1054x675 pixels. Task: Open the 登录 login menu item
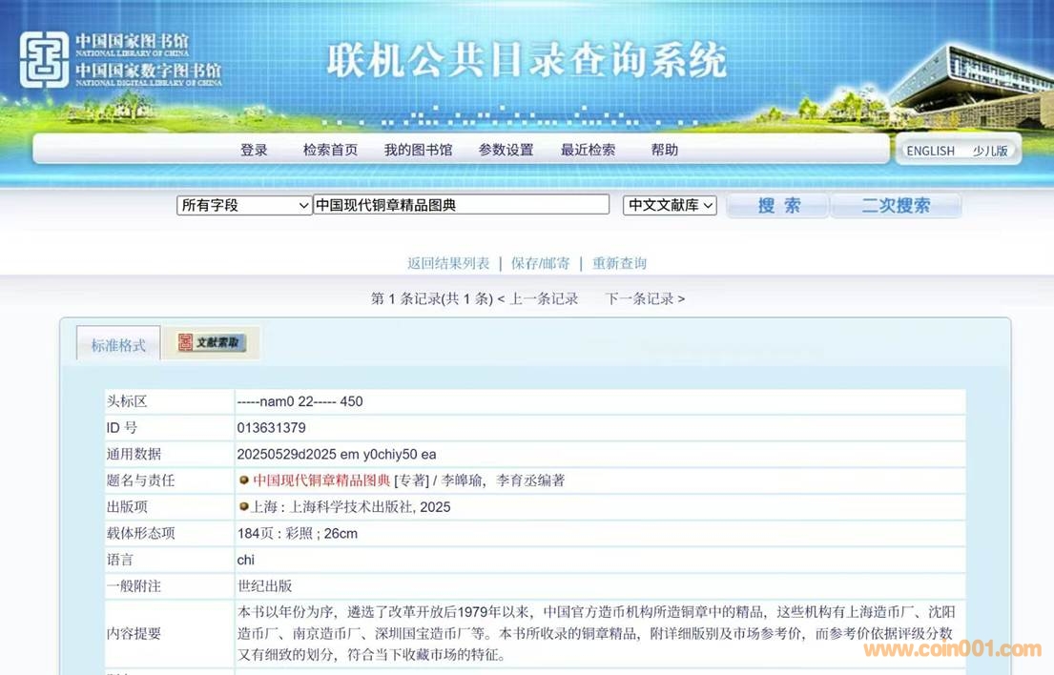[254, 150]
